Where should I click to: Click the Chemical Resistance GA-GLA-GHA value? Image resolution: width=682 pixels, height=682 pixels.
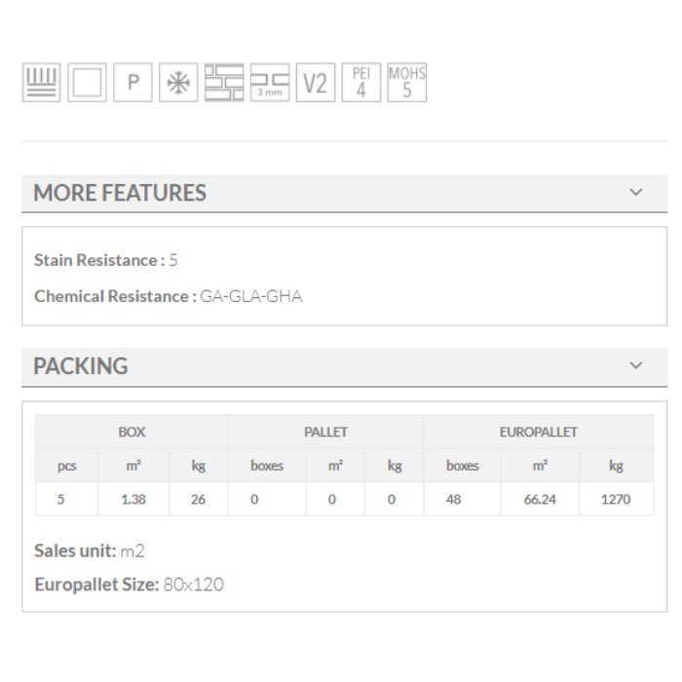[x=251, y=296]
